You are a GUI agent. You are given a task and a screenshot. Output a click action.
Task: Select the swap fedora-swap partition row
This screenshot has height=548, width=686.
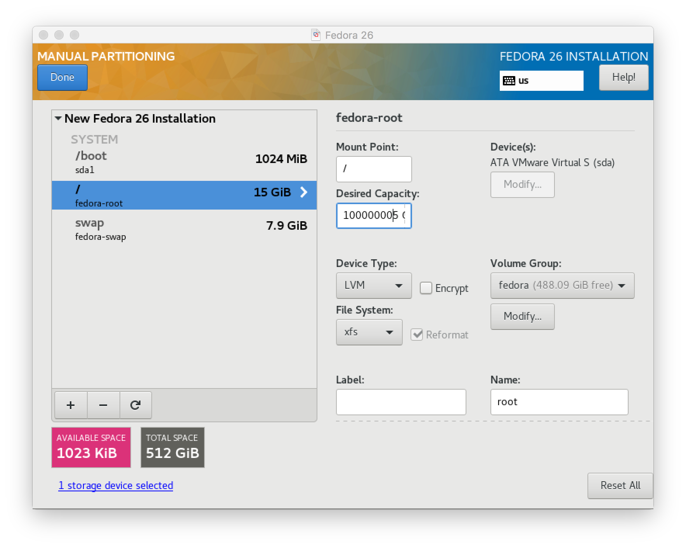[x=184, y=229]
